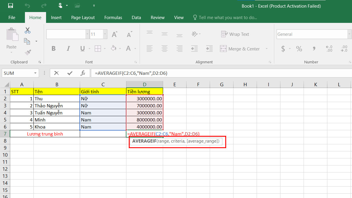Click the Wrap Text icon
The width and height of the screenshot is (352, 198).
235,34
